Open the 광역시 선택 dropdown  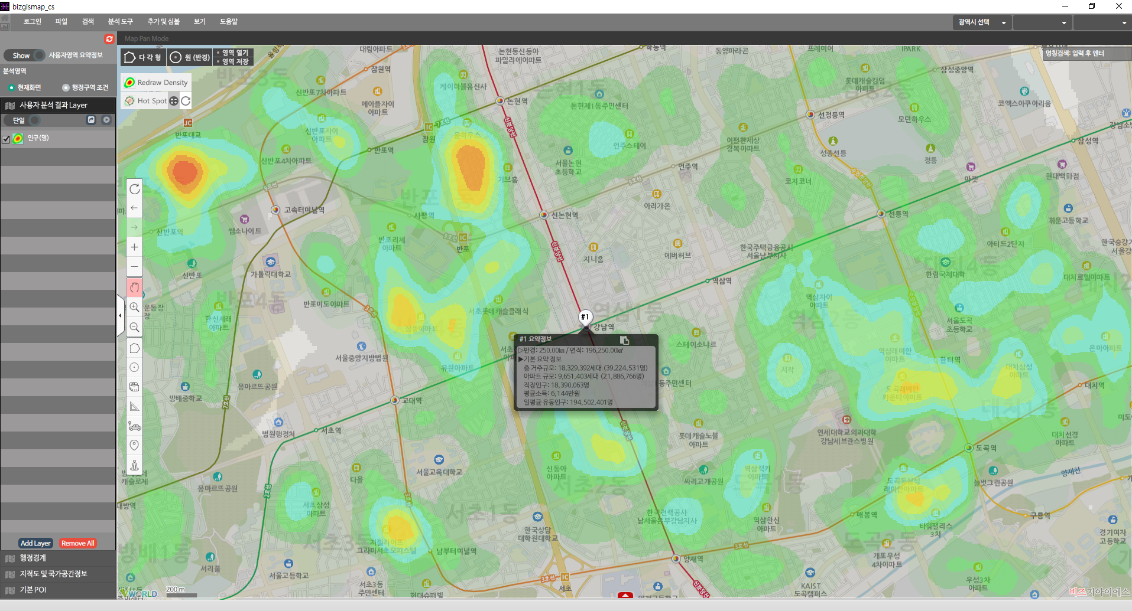click(982, 22)
